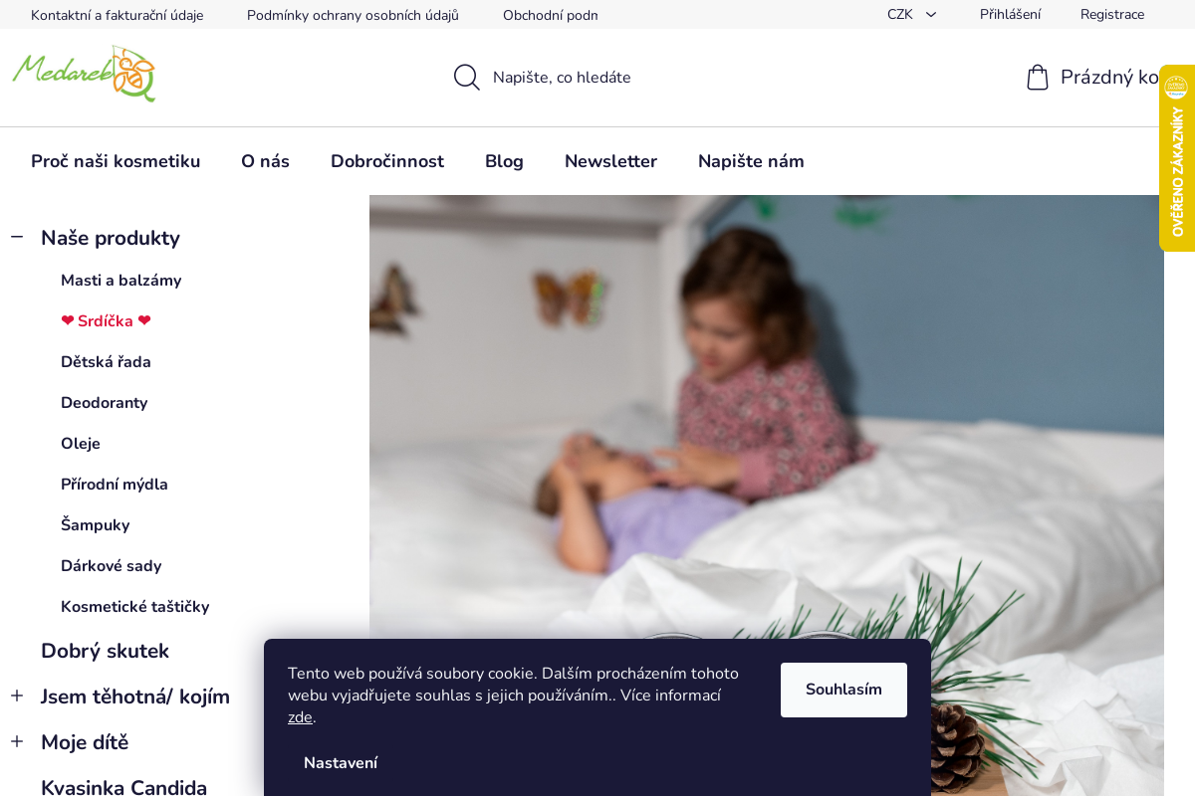This screenshot has width=1195, height=796.
Task: Click the search magnifier icon
Action: [x=466, y=78]
